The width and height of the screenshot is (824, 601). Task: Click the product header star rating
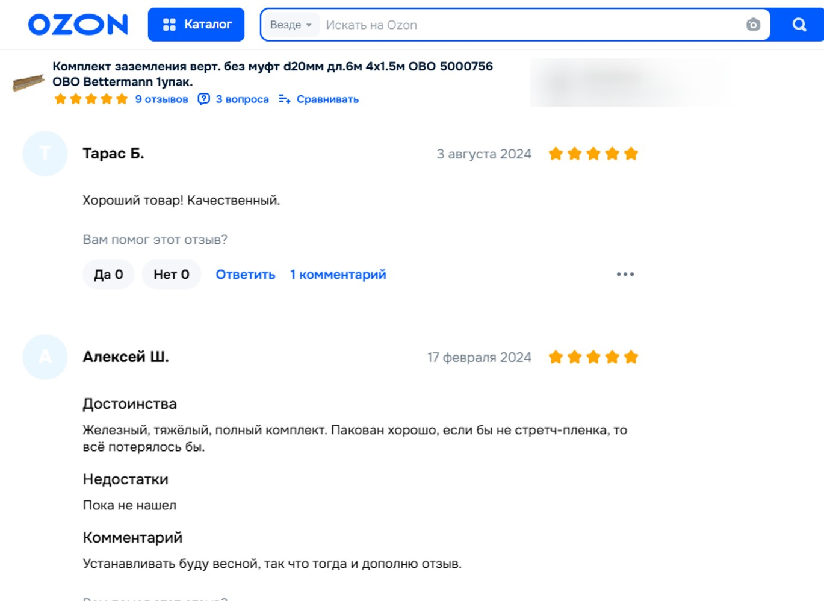pos(91,99)
